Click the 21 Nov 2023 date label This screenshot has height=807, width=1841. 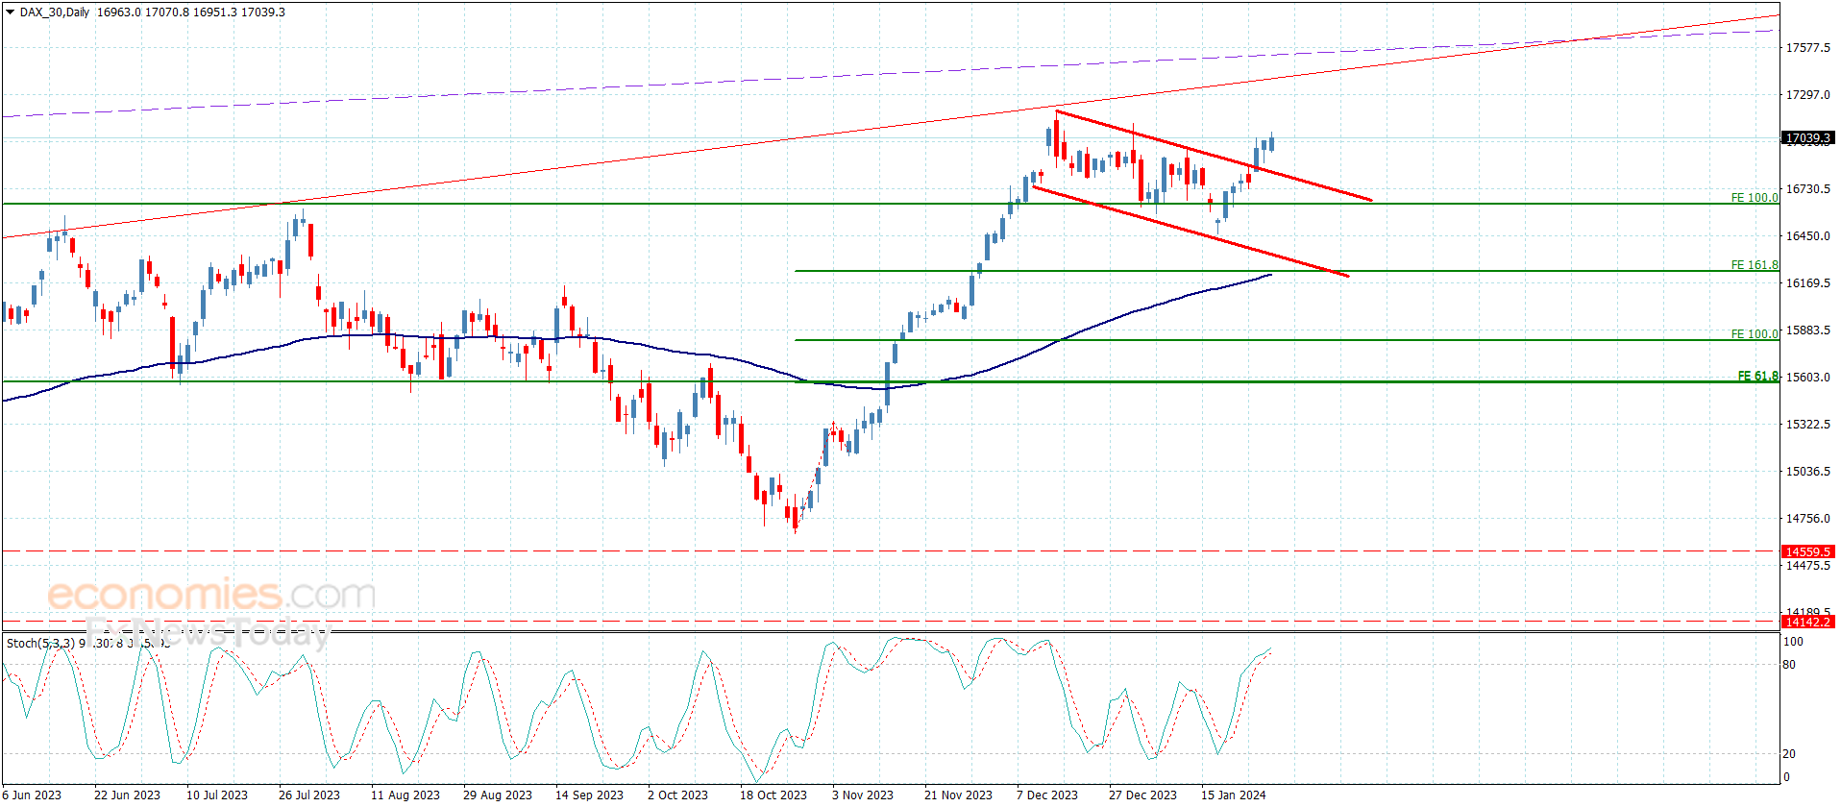pyautogui.click(x=958, y=795)
